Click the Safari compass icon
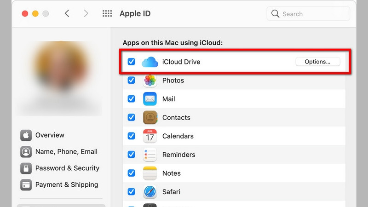368x207 pixels. click(150, 192)
